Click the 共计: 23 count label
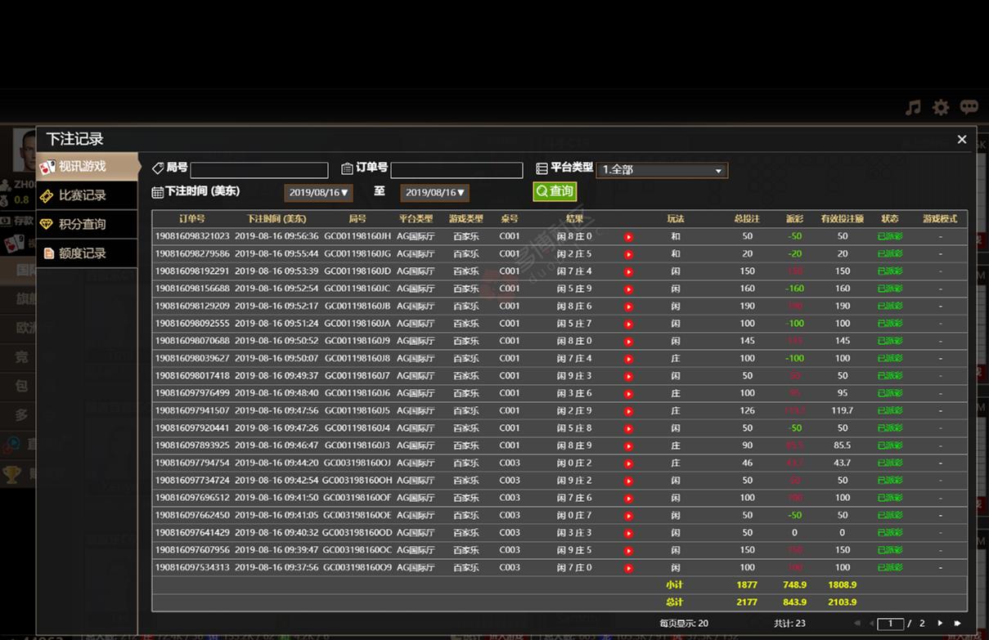Image resolution: width=989 pixels, height=640 pixels. [790, 624]
